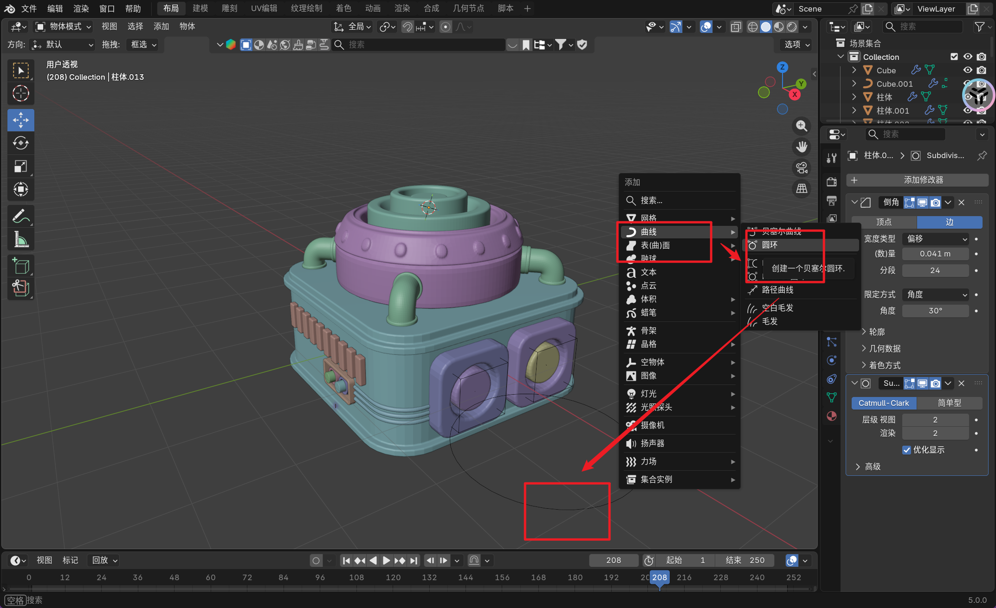
Task: Choose 圆环 from the curve submenu
Action: [x=770, y=245]
